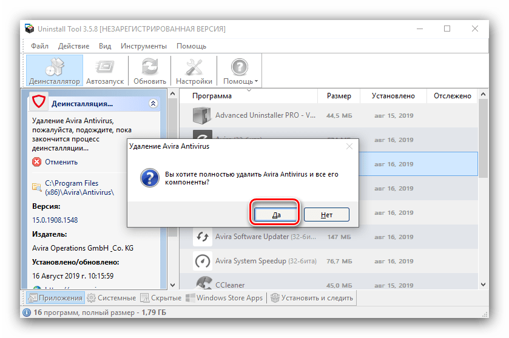
Task: Click the Деинсталлятор toolbar icon
Action: click(x=54, y=67)
